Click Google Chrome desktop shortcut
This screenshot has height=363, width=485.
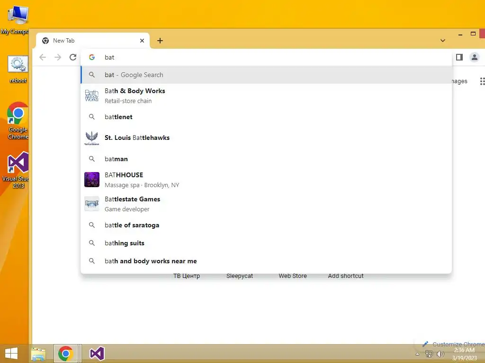[18, 121]
